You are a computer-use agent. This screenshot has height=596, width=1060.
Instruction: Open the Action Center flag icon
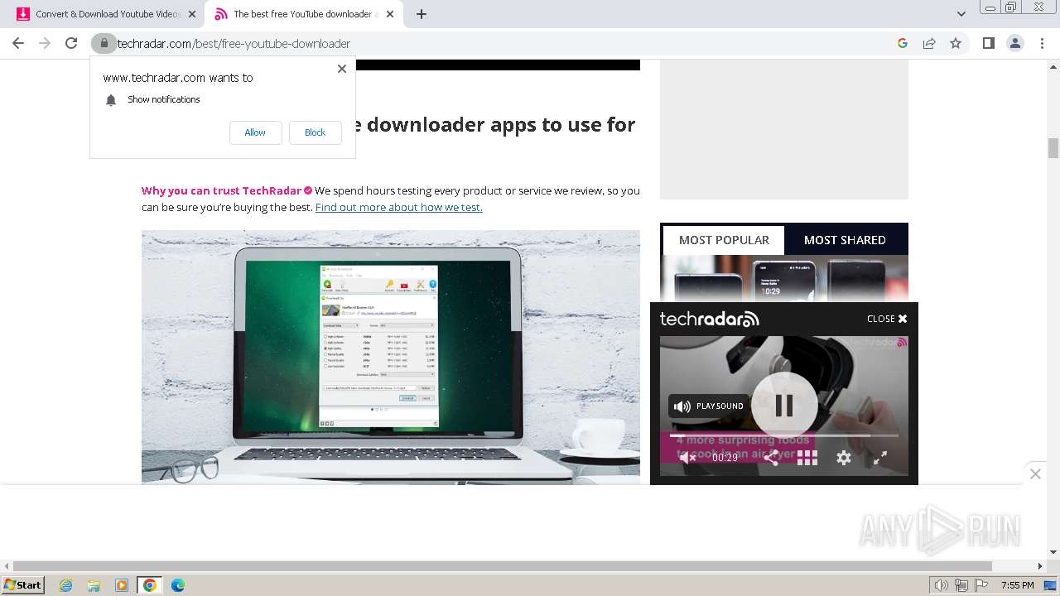pos(980,585)
